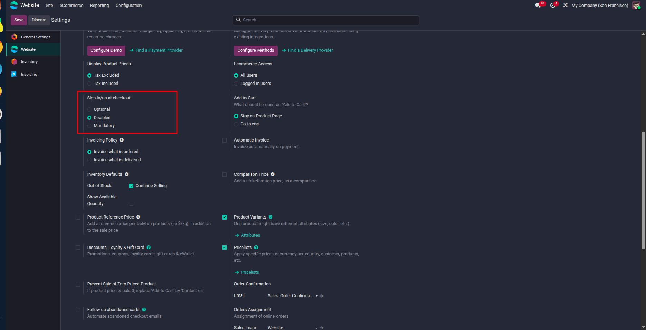Open the eCommerce menu
Viewport: 646px width, 330px height.
pos(71,6)
